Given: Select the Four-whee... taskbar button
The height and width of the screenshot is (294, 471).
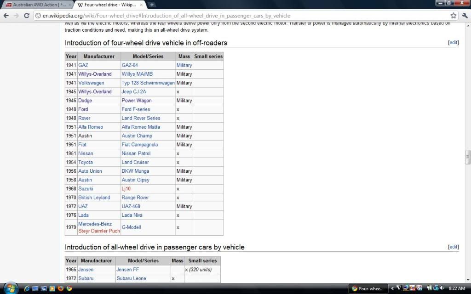Looking at the screenshot, I should (368, 288).
